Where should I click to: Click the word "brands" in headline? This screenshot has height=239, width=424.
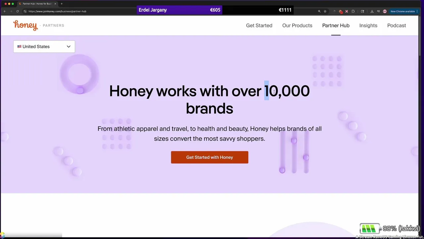209,109
